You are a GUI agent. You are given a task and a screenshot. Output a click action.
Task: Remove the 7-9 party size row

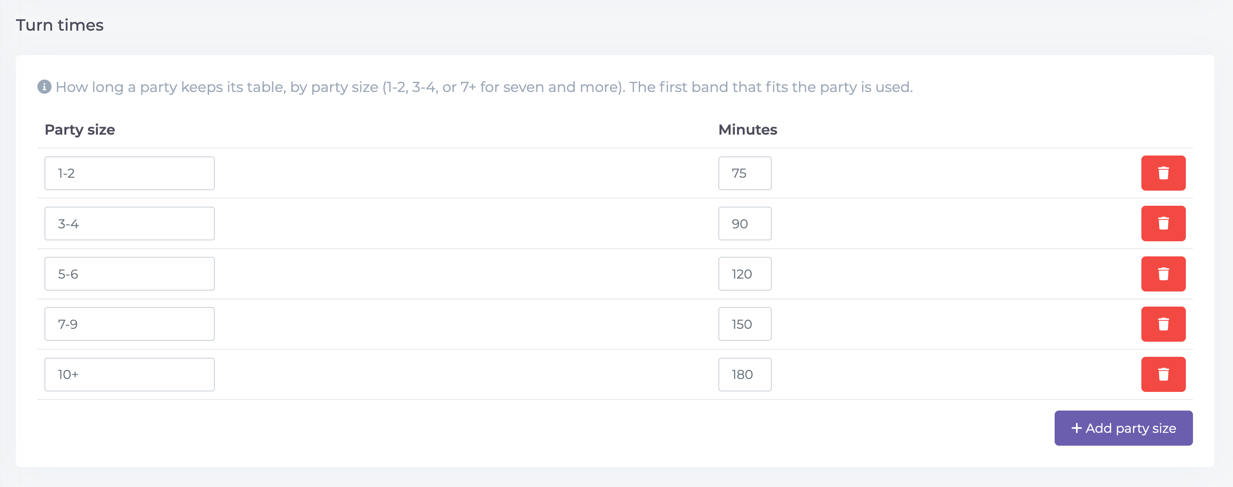(1163, 324)
